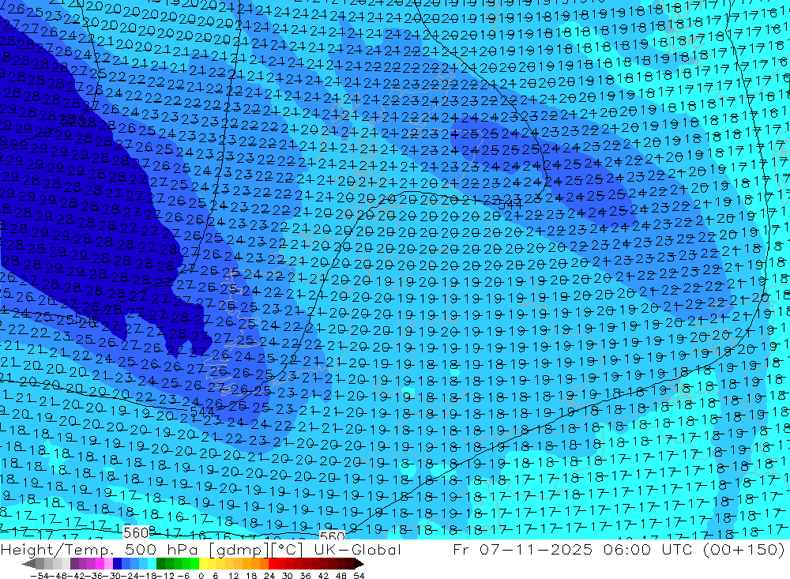The width and height of the screenshot is (790, 579).
Task: Click the dark maroon arrow end of color scale
Action: [x=359, y=564]
